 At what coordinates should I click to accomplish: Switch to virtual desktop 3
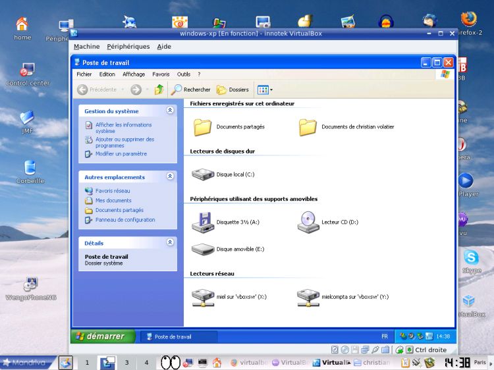[x=126, y=363]
